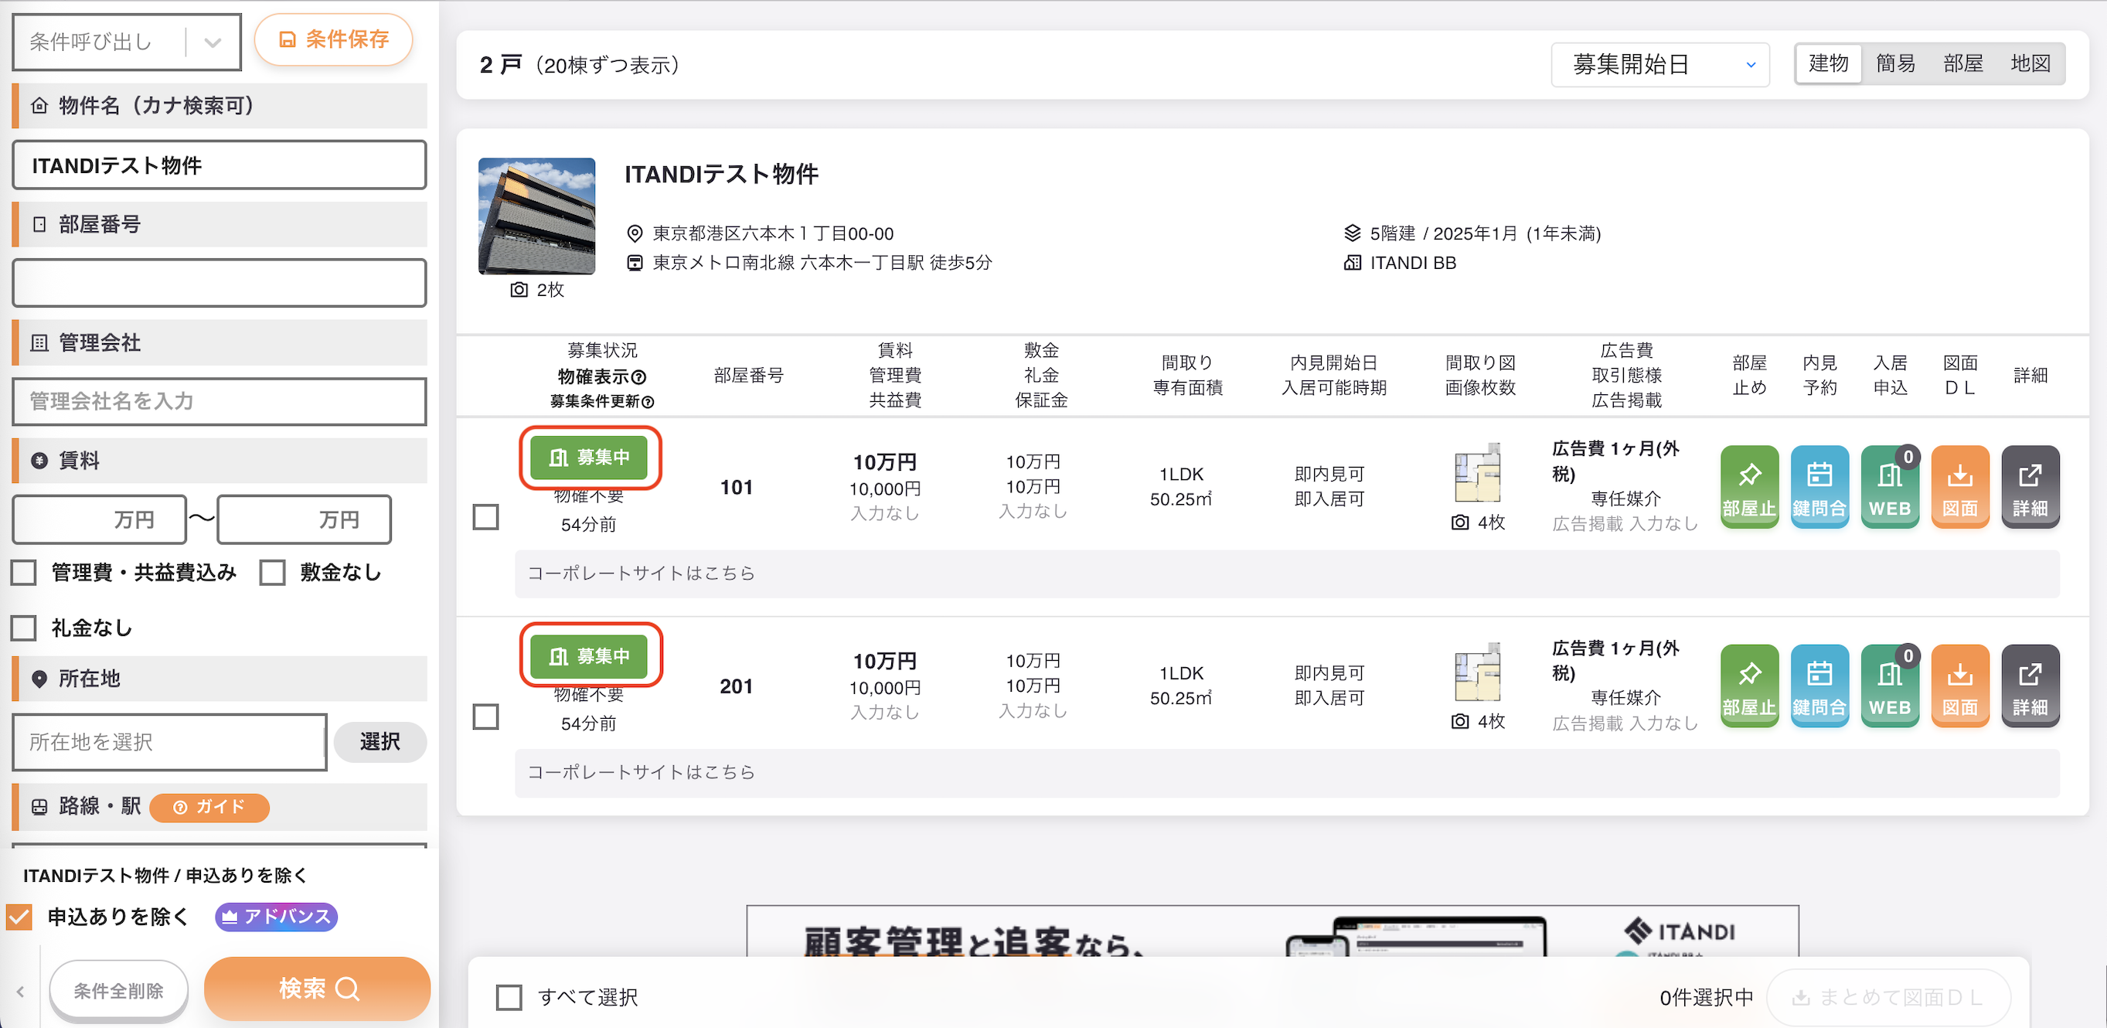Toggle 敷金なし checkbox
The image size is (2107, 1028).
[x=272, y=572]
